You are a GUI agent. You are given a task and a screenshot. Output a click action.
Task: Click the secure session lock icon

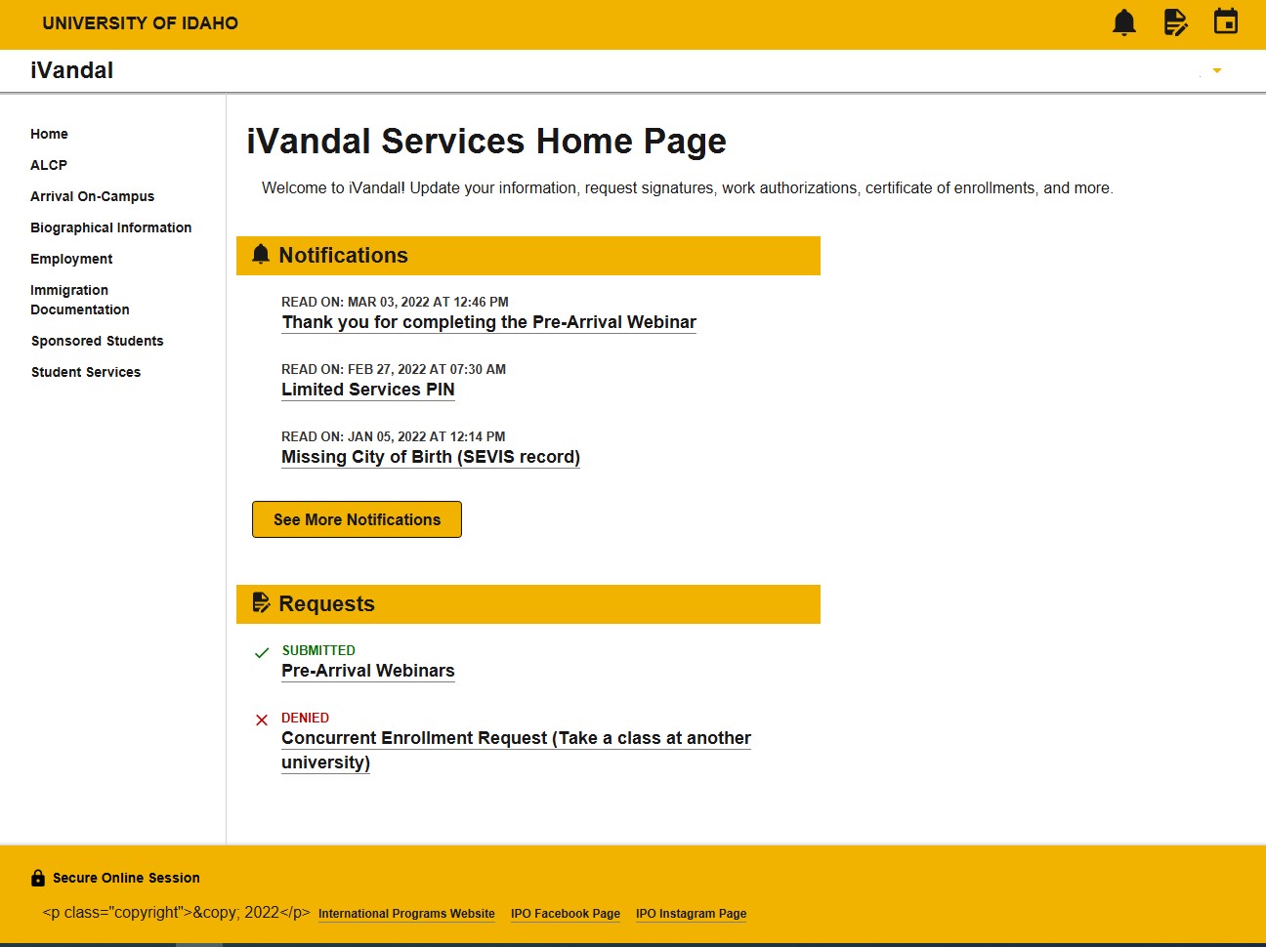[38, 878]
